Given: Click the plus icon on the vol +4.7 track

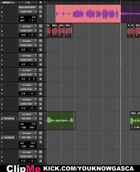Looking at the screenshot, I should [x=40, y=142].
